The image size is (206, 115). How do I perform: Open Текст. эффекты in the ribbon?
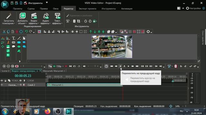(x=57, y=19)
